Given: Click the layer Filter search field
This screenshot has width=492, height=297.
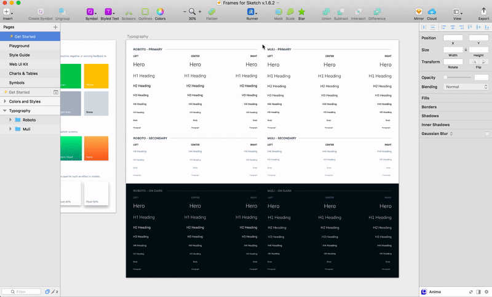Looking at the screenshot, I should click(22, 291).
